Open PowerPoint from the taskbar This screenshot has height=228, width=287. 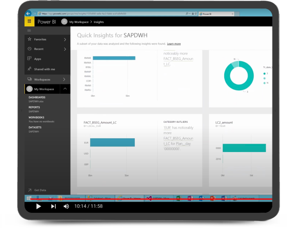(x=213, y=198)
